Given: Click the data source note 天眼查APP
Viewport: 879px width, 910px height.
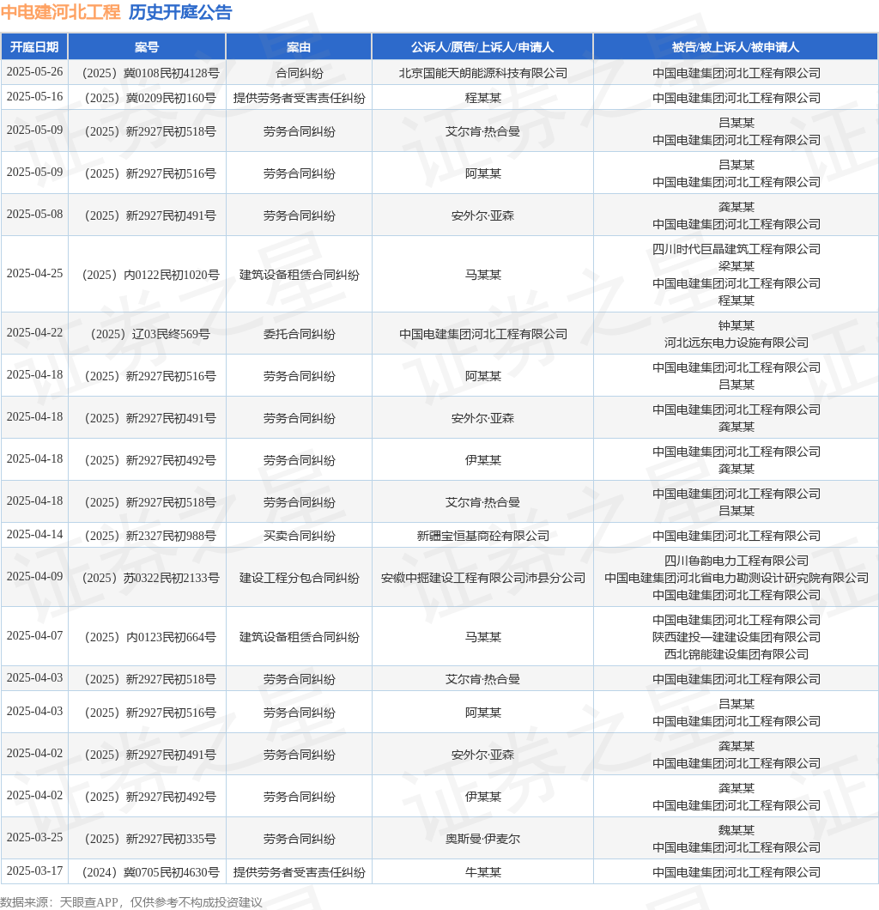Looking at the screenshot, I should pyautogui.click(x=88, y=902).
